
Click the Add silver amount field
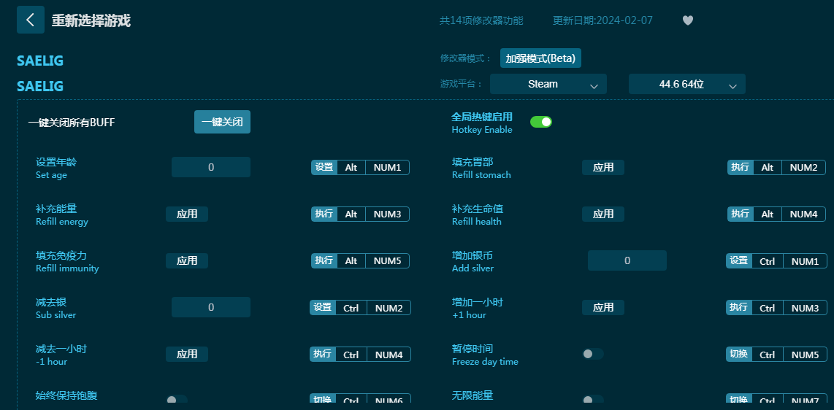(x=627, y=260)
